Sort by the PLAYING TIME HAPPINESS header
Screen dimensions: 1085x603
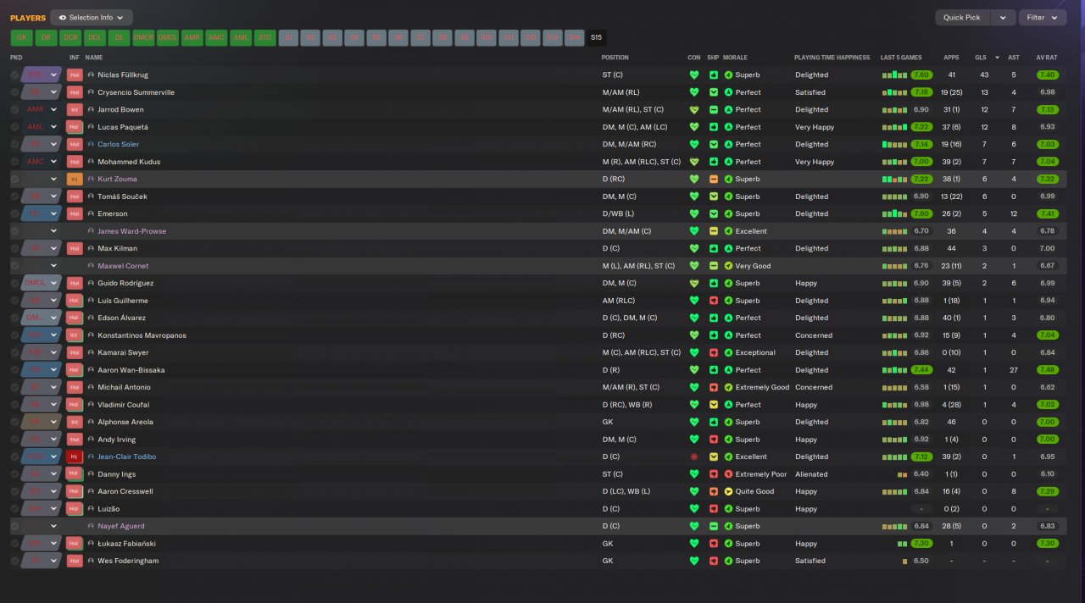point(832,58)
